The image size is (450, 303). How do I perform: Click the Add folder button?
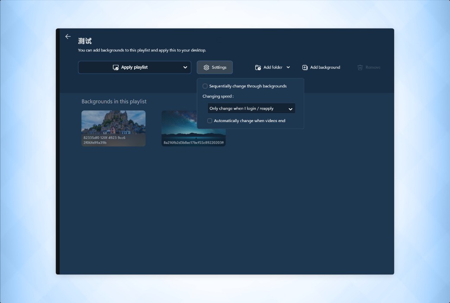tap(272, 67)
